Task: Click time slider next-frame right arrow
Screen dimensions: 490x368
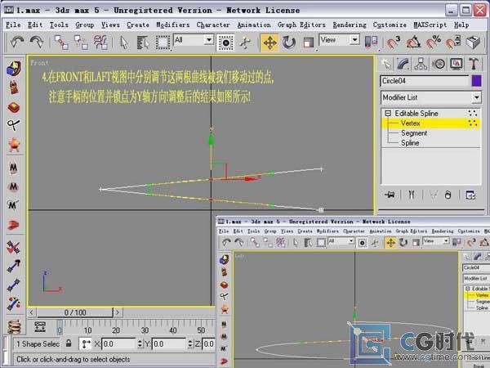Action: point(118,312)
